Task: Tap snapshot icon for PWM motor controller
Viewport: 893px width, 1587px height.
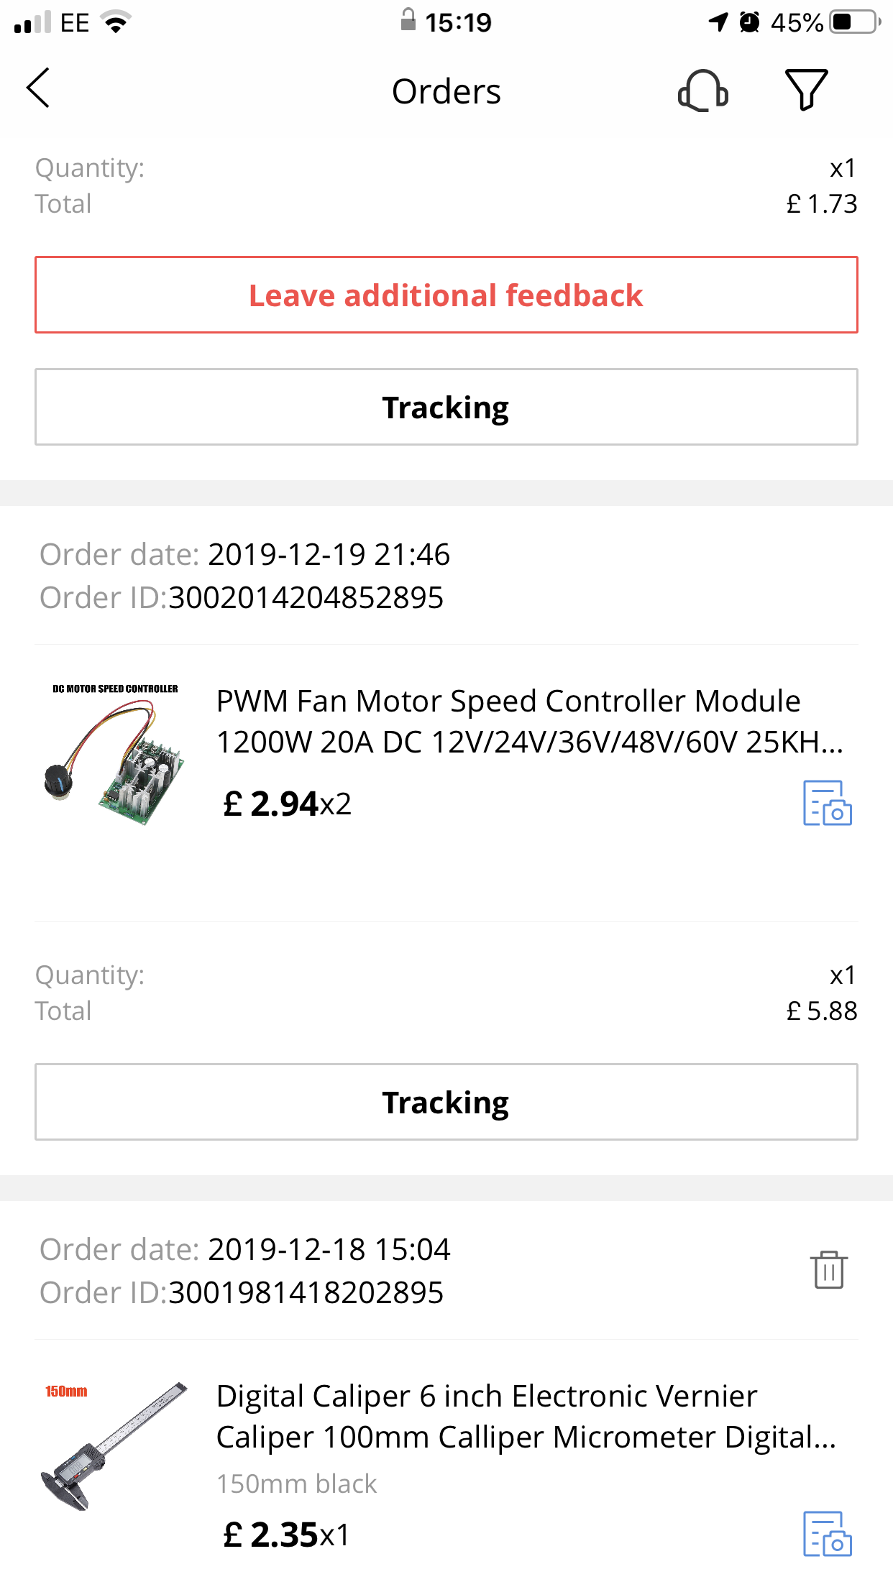Action: click(x=827, y=803)
